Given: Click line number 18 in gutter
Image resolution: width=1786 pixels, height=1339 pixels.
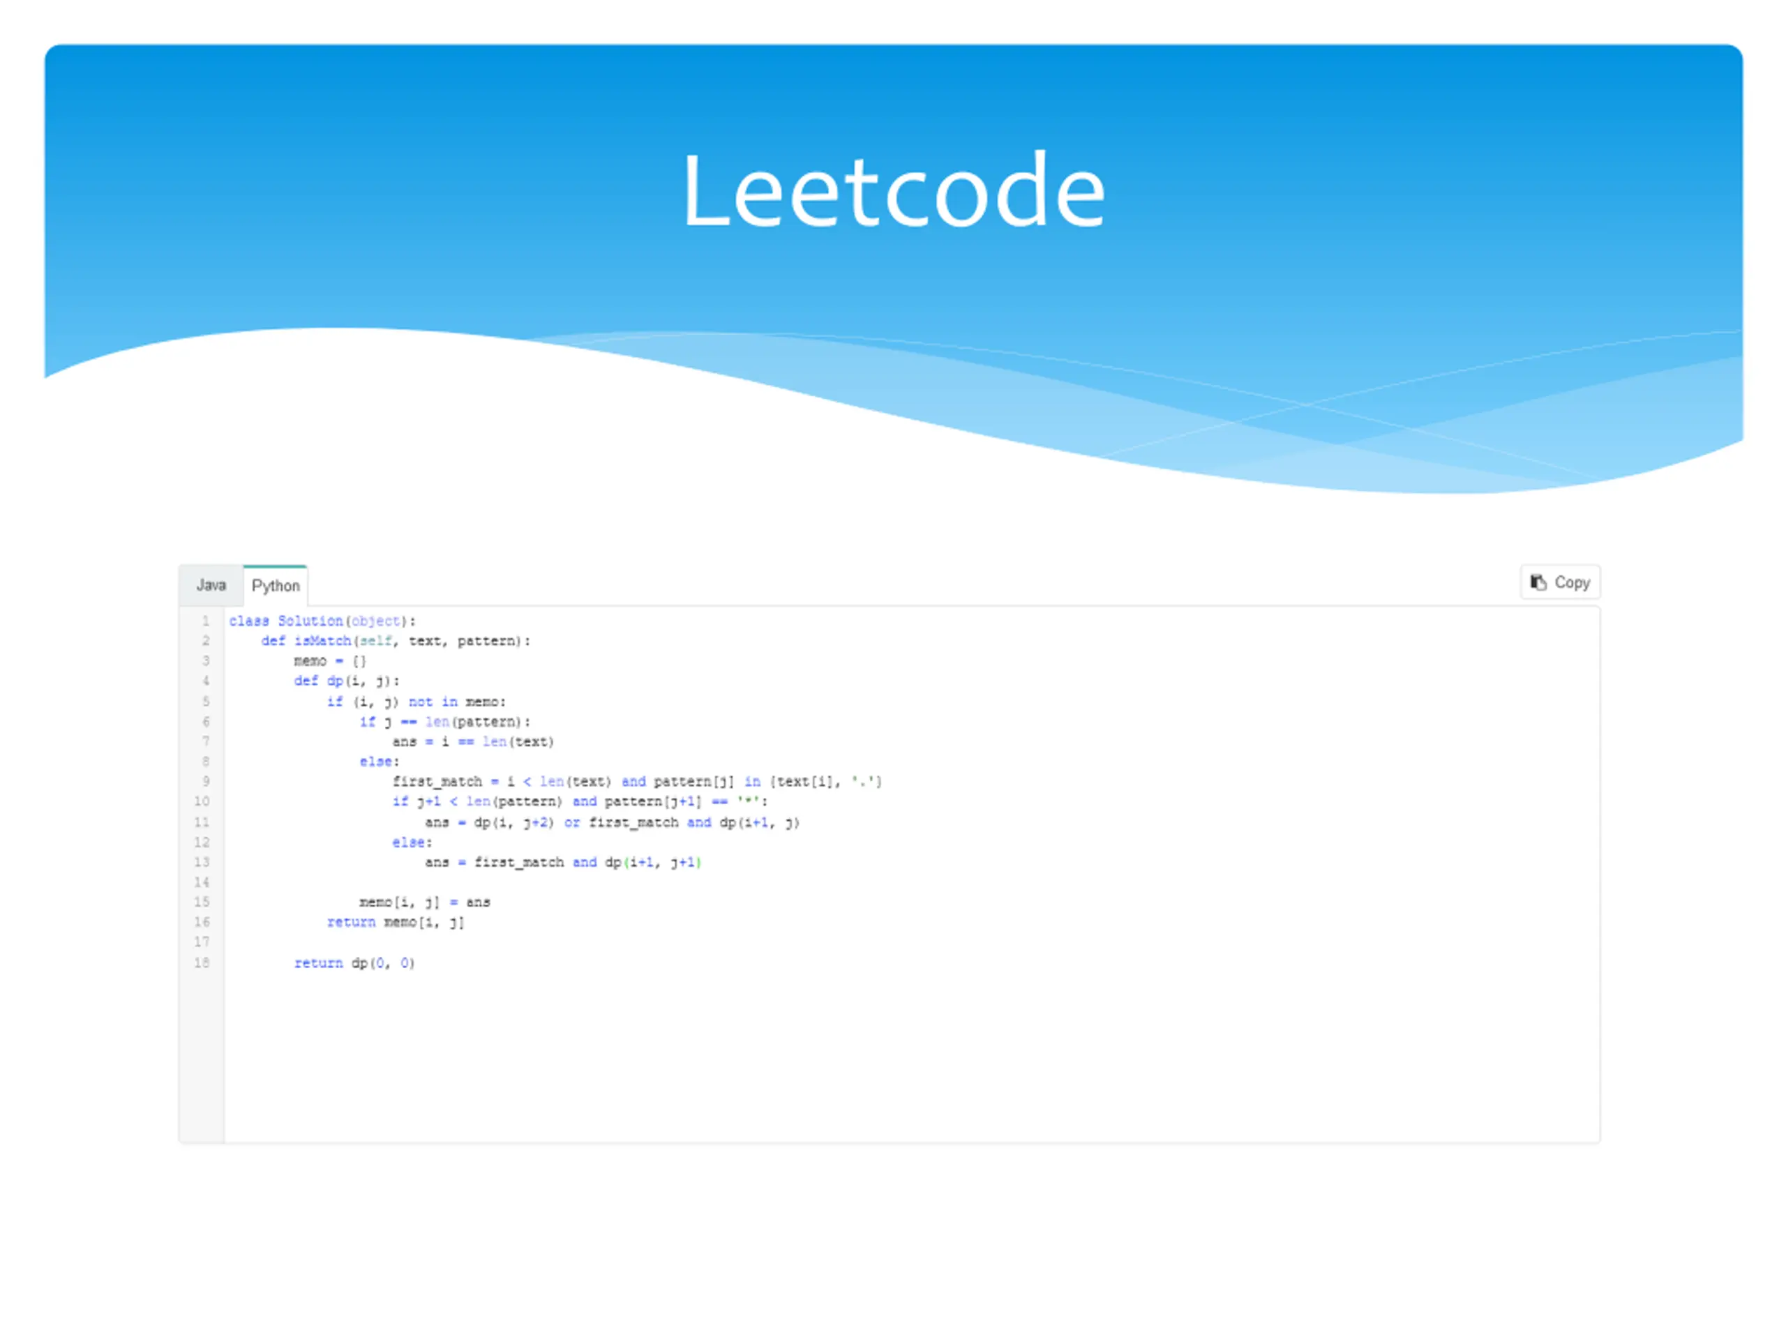Looking at the screenshot, I should coord(202,963).
